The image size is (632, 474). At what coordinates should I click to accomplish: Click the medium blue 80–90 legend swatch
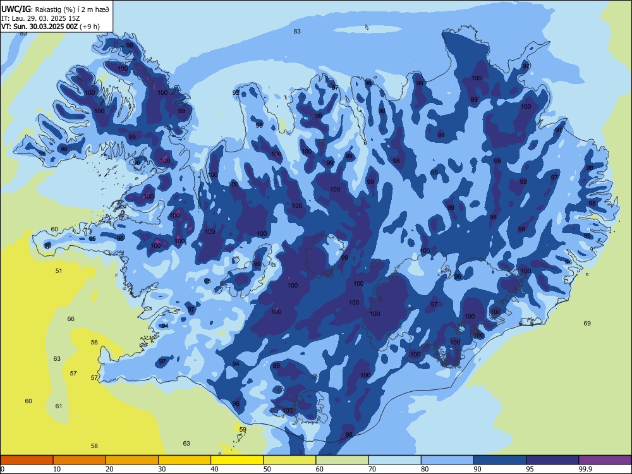(447, 460)
